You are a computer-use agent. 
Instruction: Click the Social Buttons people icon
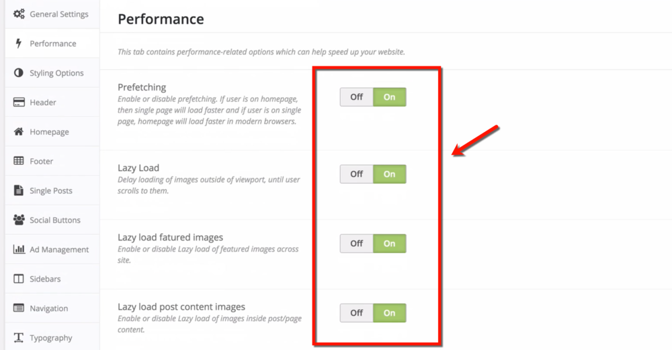[x=19, y=220]
